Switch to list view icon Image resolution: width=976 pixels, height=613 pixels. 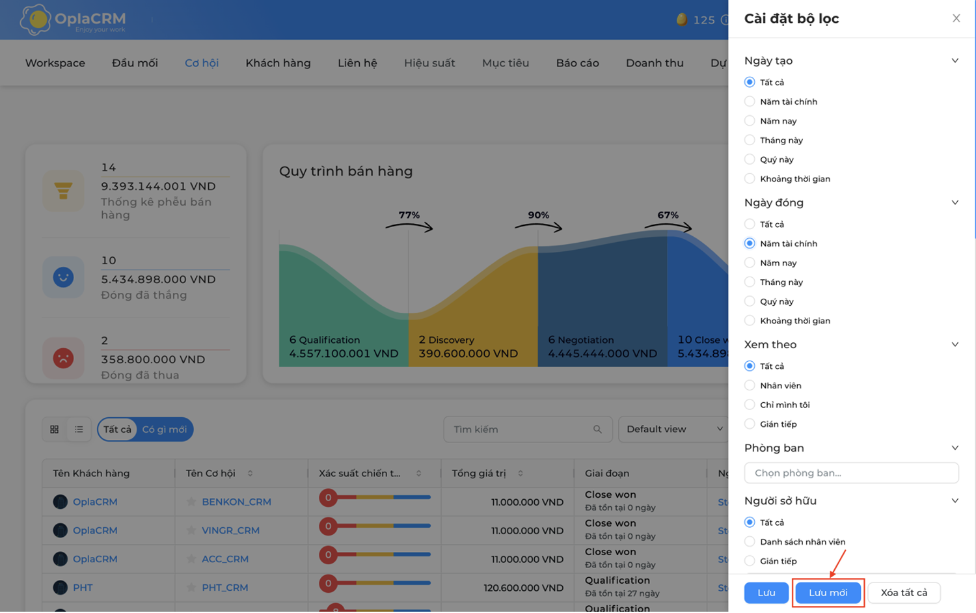click(x=79, y=429)
